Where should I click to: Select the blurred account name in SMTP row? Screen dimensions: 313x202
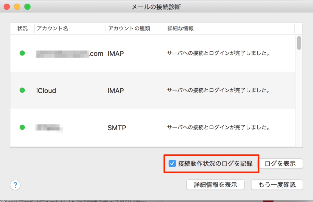[x=49, y=128]
